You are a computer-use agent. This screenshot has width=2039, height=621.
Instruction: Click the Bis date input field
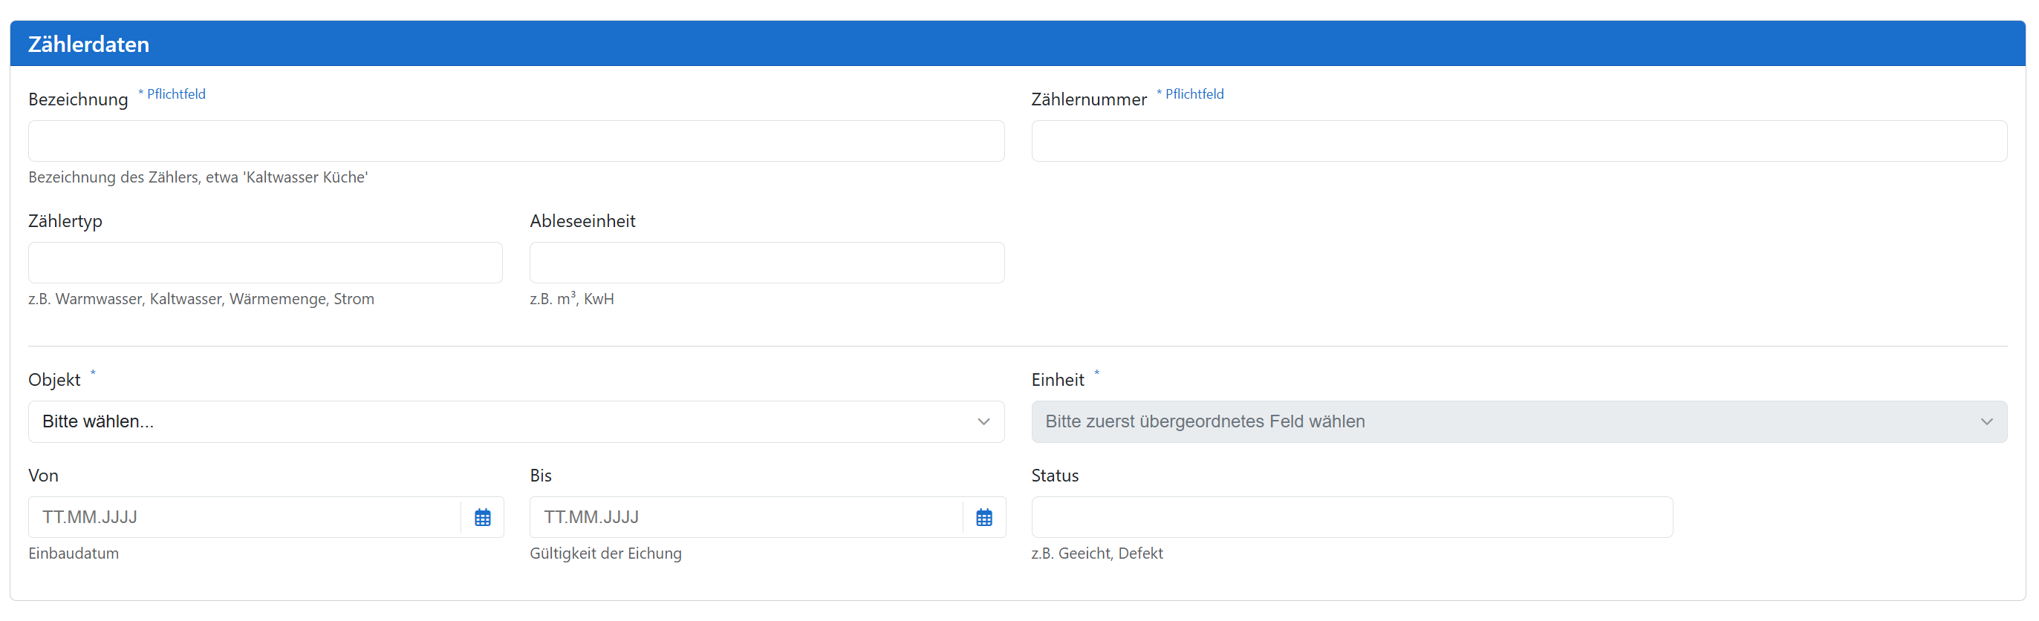click(745, 517)
